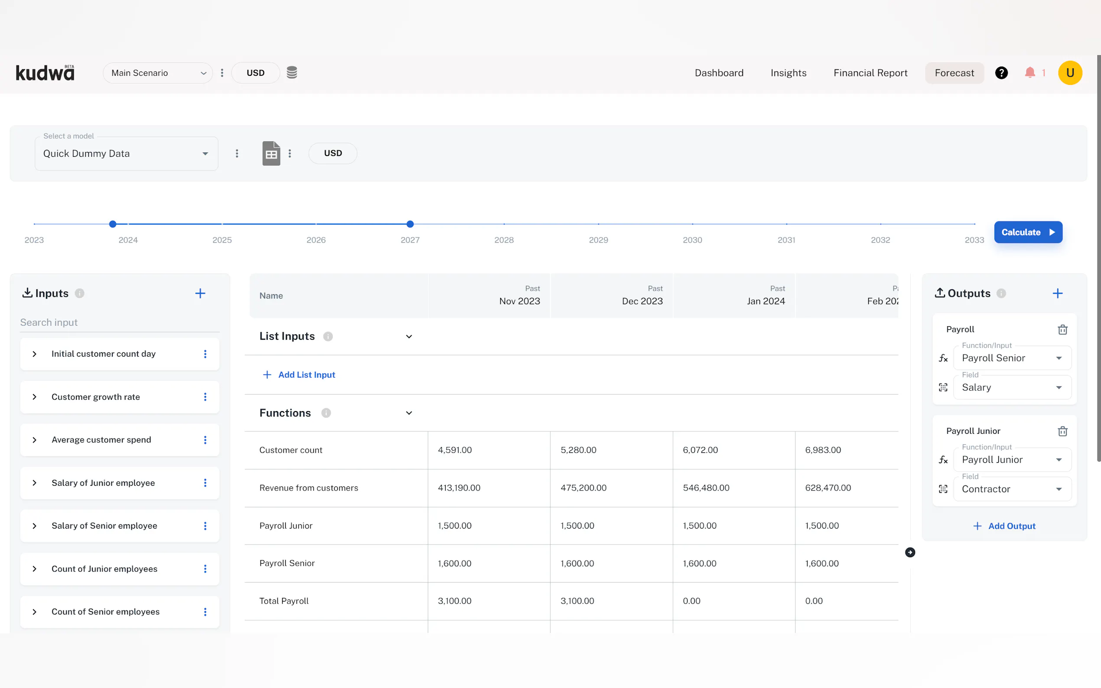Click the spreadsheet document icon
1101x688 pixels.
click(x=271, y=153)
